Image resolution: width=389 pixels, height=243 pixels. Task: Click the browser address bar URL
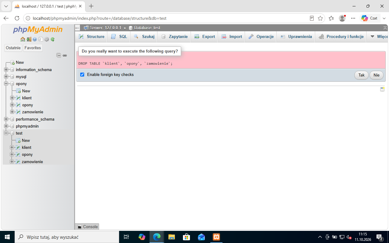click(x=100, y=18)
